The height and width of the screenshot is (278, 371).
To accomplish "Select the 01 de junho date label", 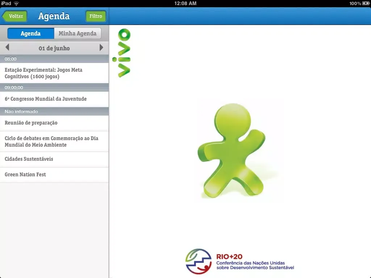I will [x=54, y=48].
